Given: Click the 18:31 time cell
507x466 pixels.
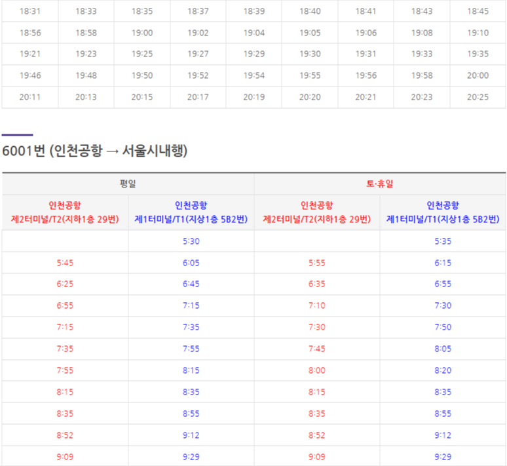Looking at the screenshot, I should click(x=30, y=11).
